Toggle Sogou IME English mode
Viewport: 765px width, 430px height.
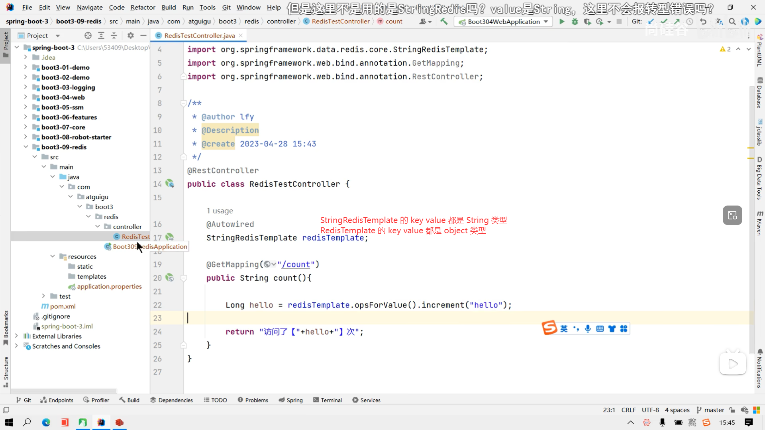click(x=564, y=328)
